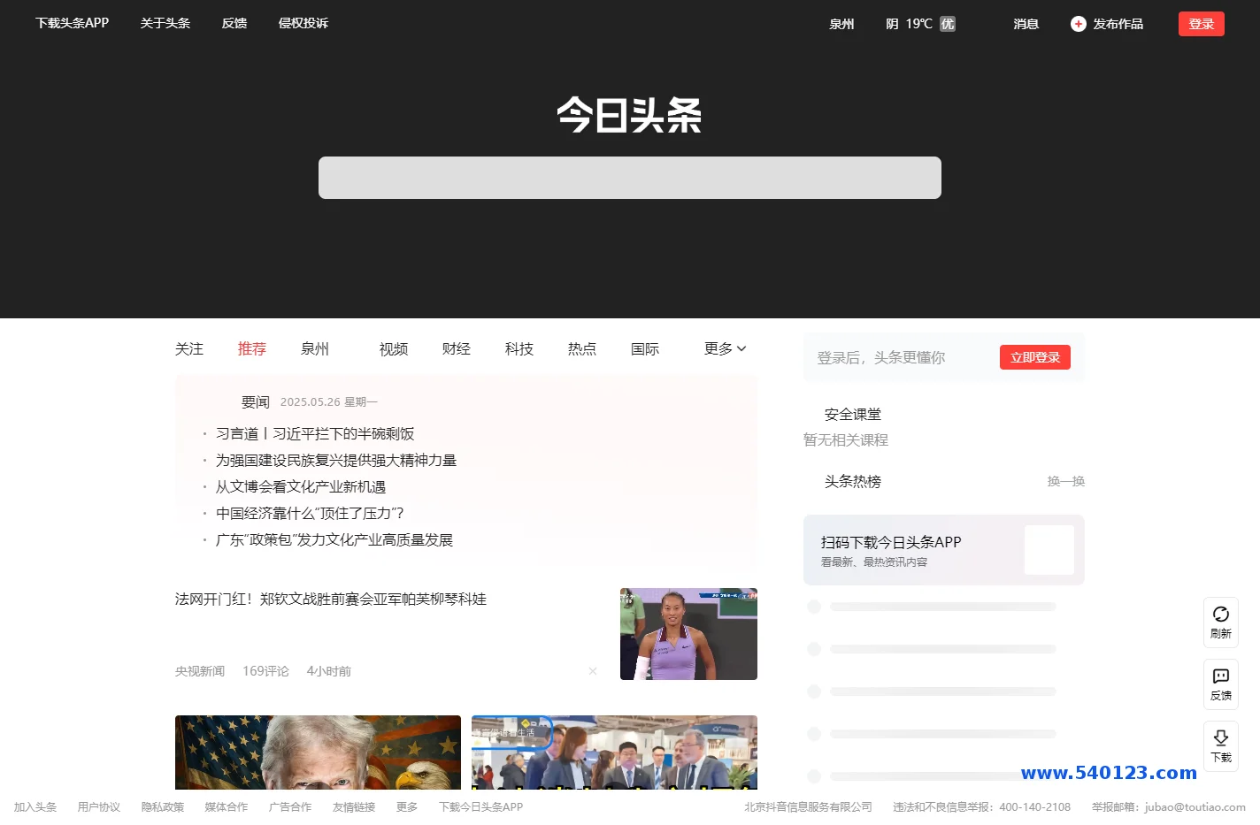The image size is (1260, 825).
Task: Click 发布作品 in the header
Action: coord(1118,24)
